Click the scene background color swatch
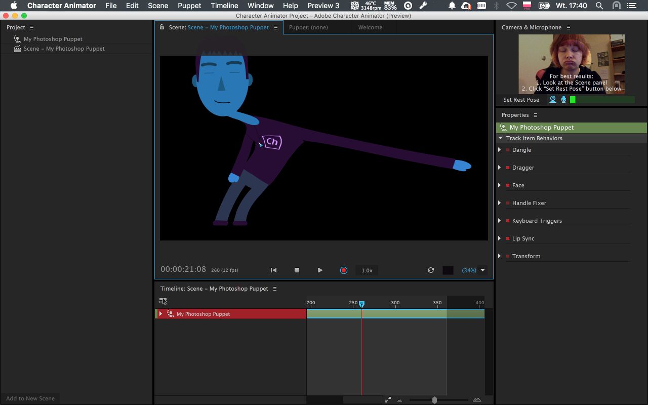Image resolution: width=648 pixels, height=405 pixels. click(x=448, y=270)
